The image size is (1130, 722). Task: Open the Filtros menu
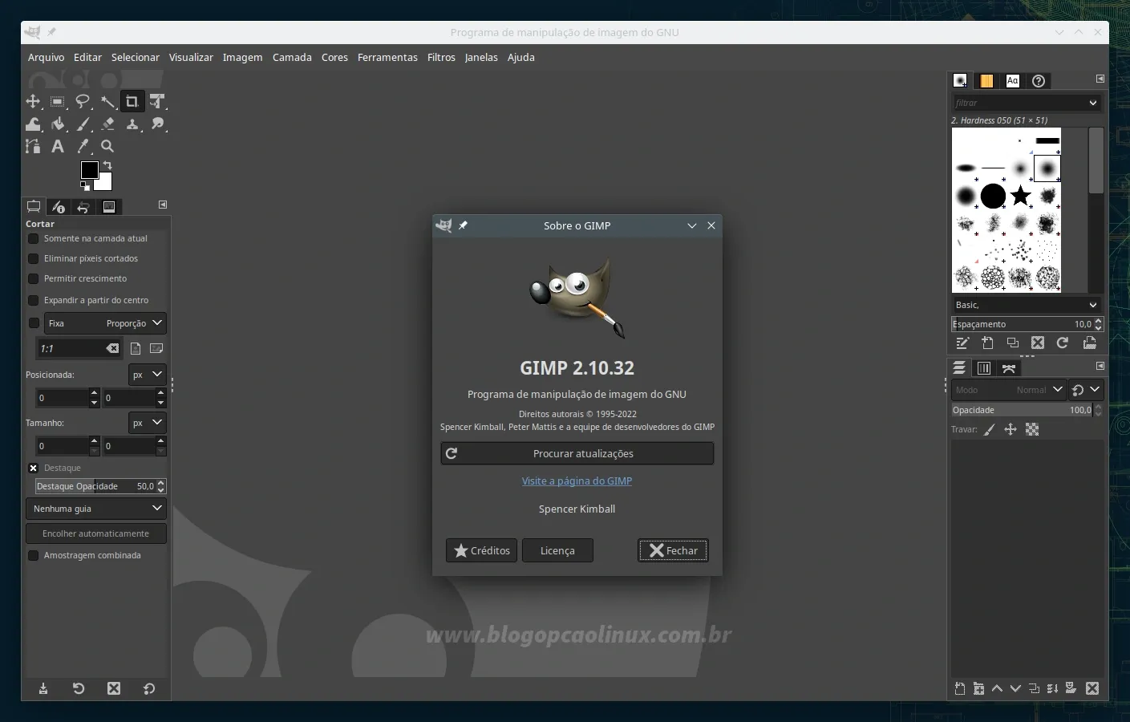click(441, 57)
